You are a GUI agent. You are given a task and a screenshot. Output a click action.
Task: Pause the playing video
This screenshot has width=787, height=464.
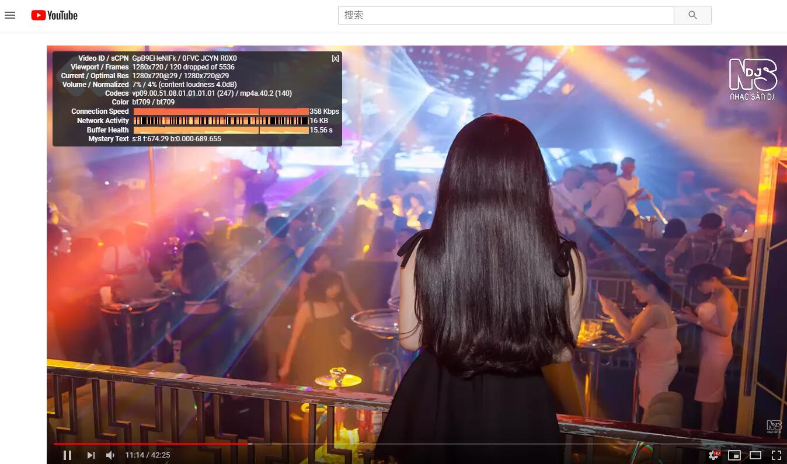[68, 455]
